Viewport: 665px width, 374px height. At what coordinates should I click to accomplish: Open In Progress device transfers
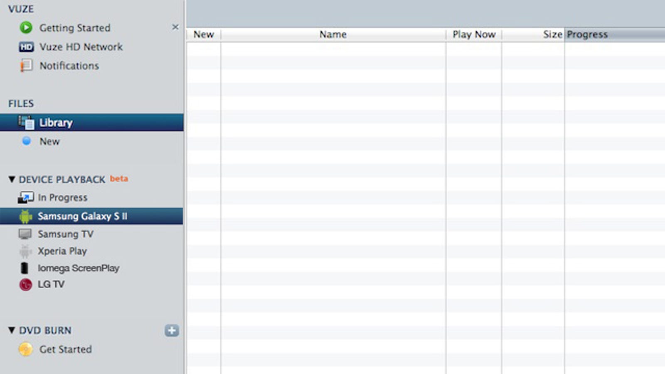pyautogui.click(x=63, y=197)
